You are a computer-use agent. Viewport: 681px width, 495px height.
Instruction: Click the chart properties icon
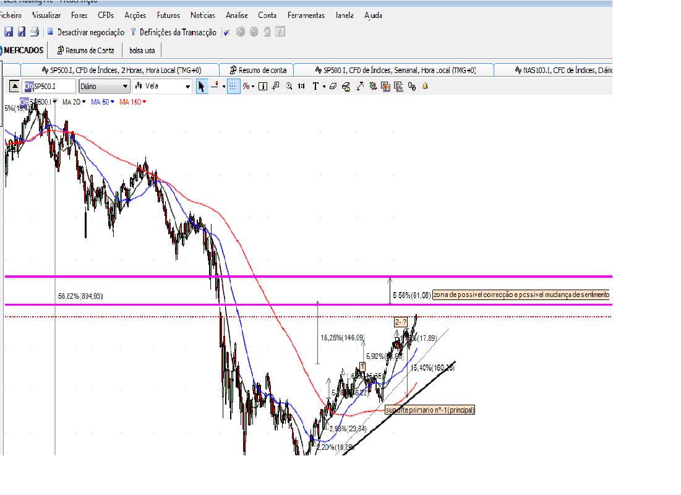tap(399, 87)
